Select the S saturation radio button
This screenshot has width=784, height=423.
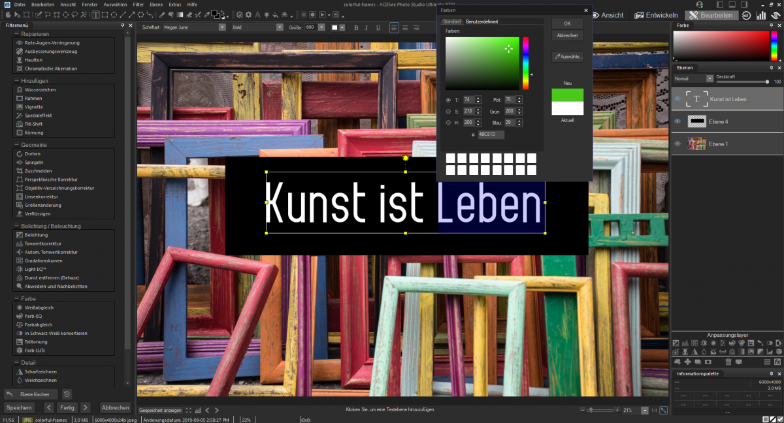click(x=448, y=112)
